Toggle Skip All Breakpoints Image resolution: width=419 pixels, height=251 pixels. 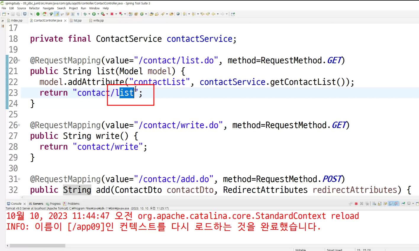point(31,14)
